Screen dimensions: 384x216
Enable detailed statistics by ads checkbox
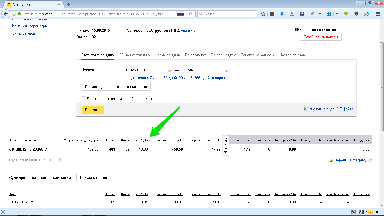click(x=83, y=99)
